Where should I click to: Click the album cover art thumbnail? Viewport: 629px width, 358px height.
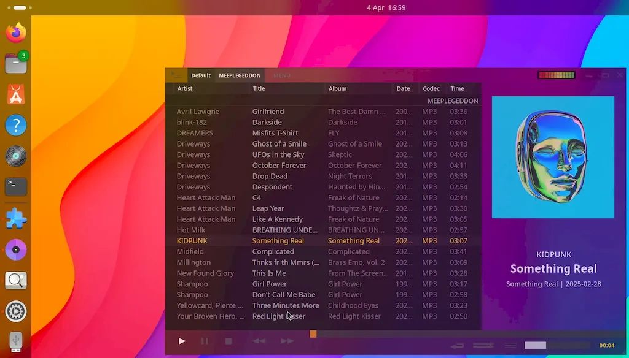553,157
